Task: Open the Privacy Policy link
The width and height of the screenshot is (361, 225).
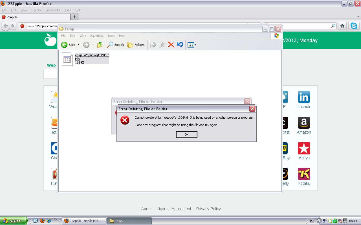Action: click(208, 209)
